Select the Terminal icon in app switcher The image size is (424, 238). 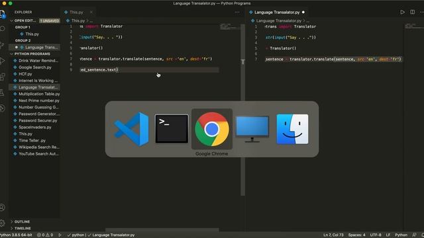click(x=172, y=129)
